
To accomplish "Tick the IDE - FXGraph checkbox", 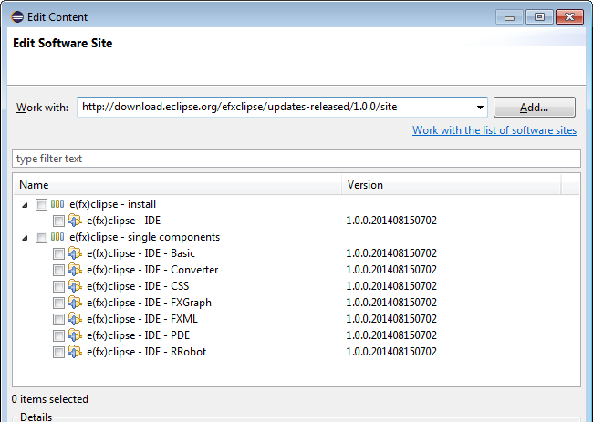I will (58, 303).
